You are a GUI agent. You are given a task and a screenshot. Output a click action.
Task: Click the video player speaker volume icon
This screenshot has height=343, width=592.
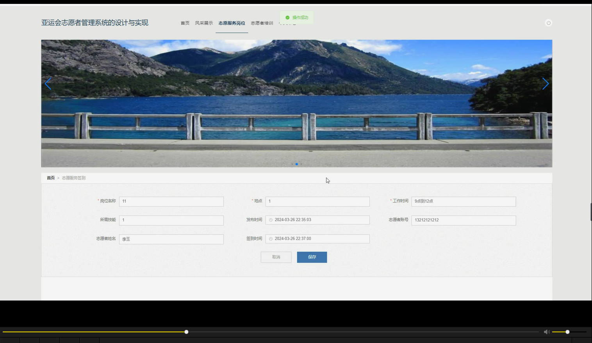tap(546, 332)
